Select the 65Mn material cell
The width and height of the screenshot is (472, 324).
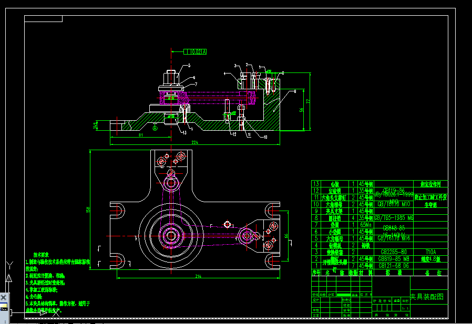(x=365, y=225)
